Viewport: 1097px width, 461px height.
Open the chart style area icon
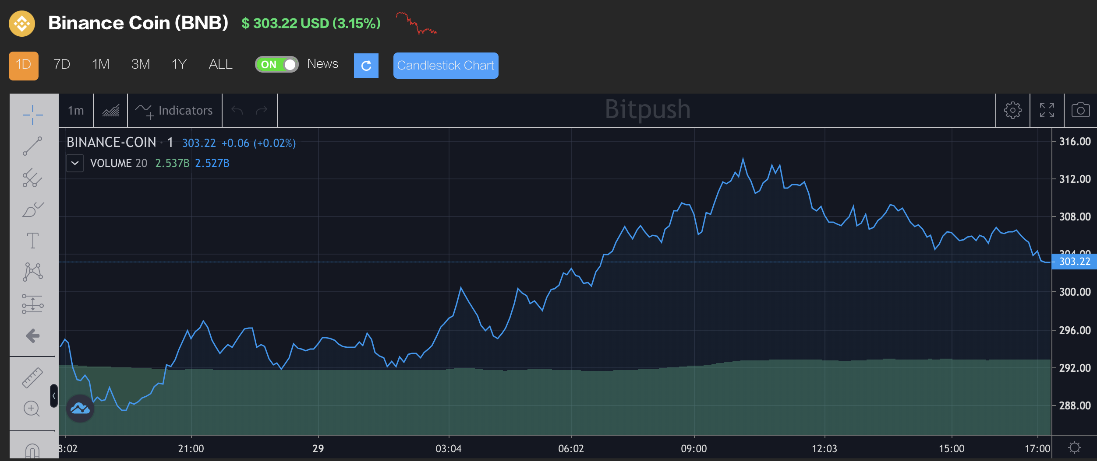(x=110, y=110)
